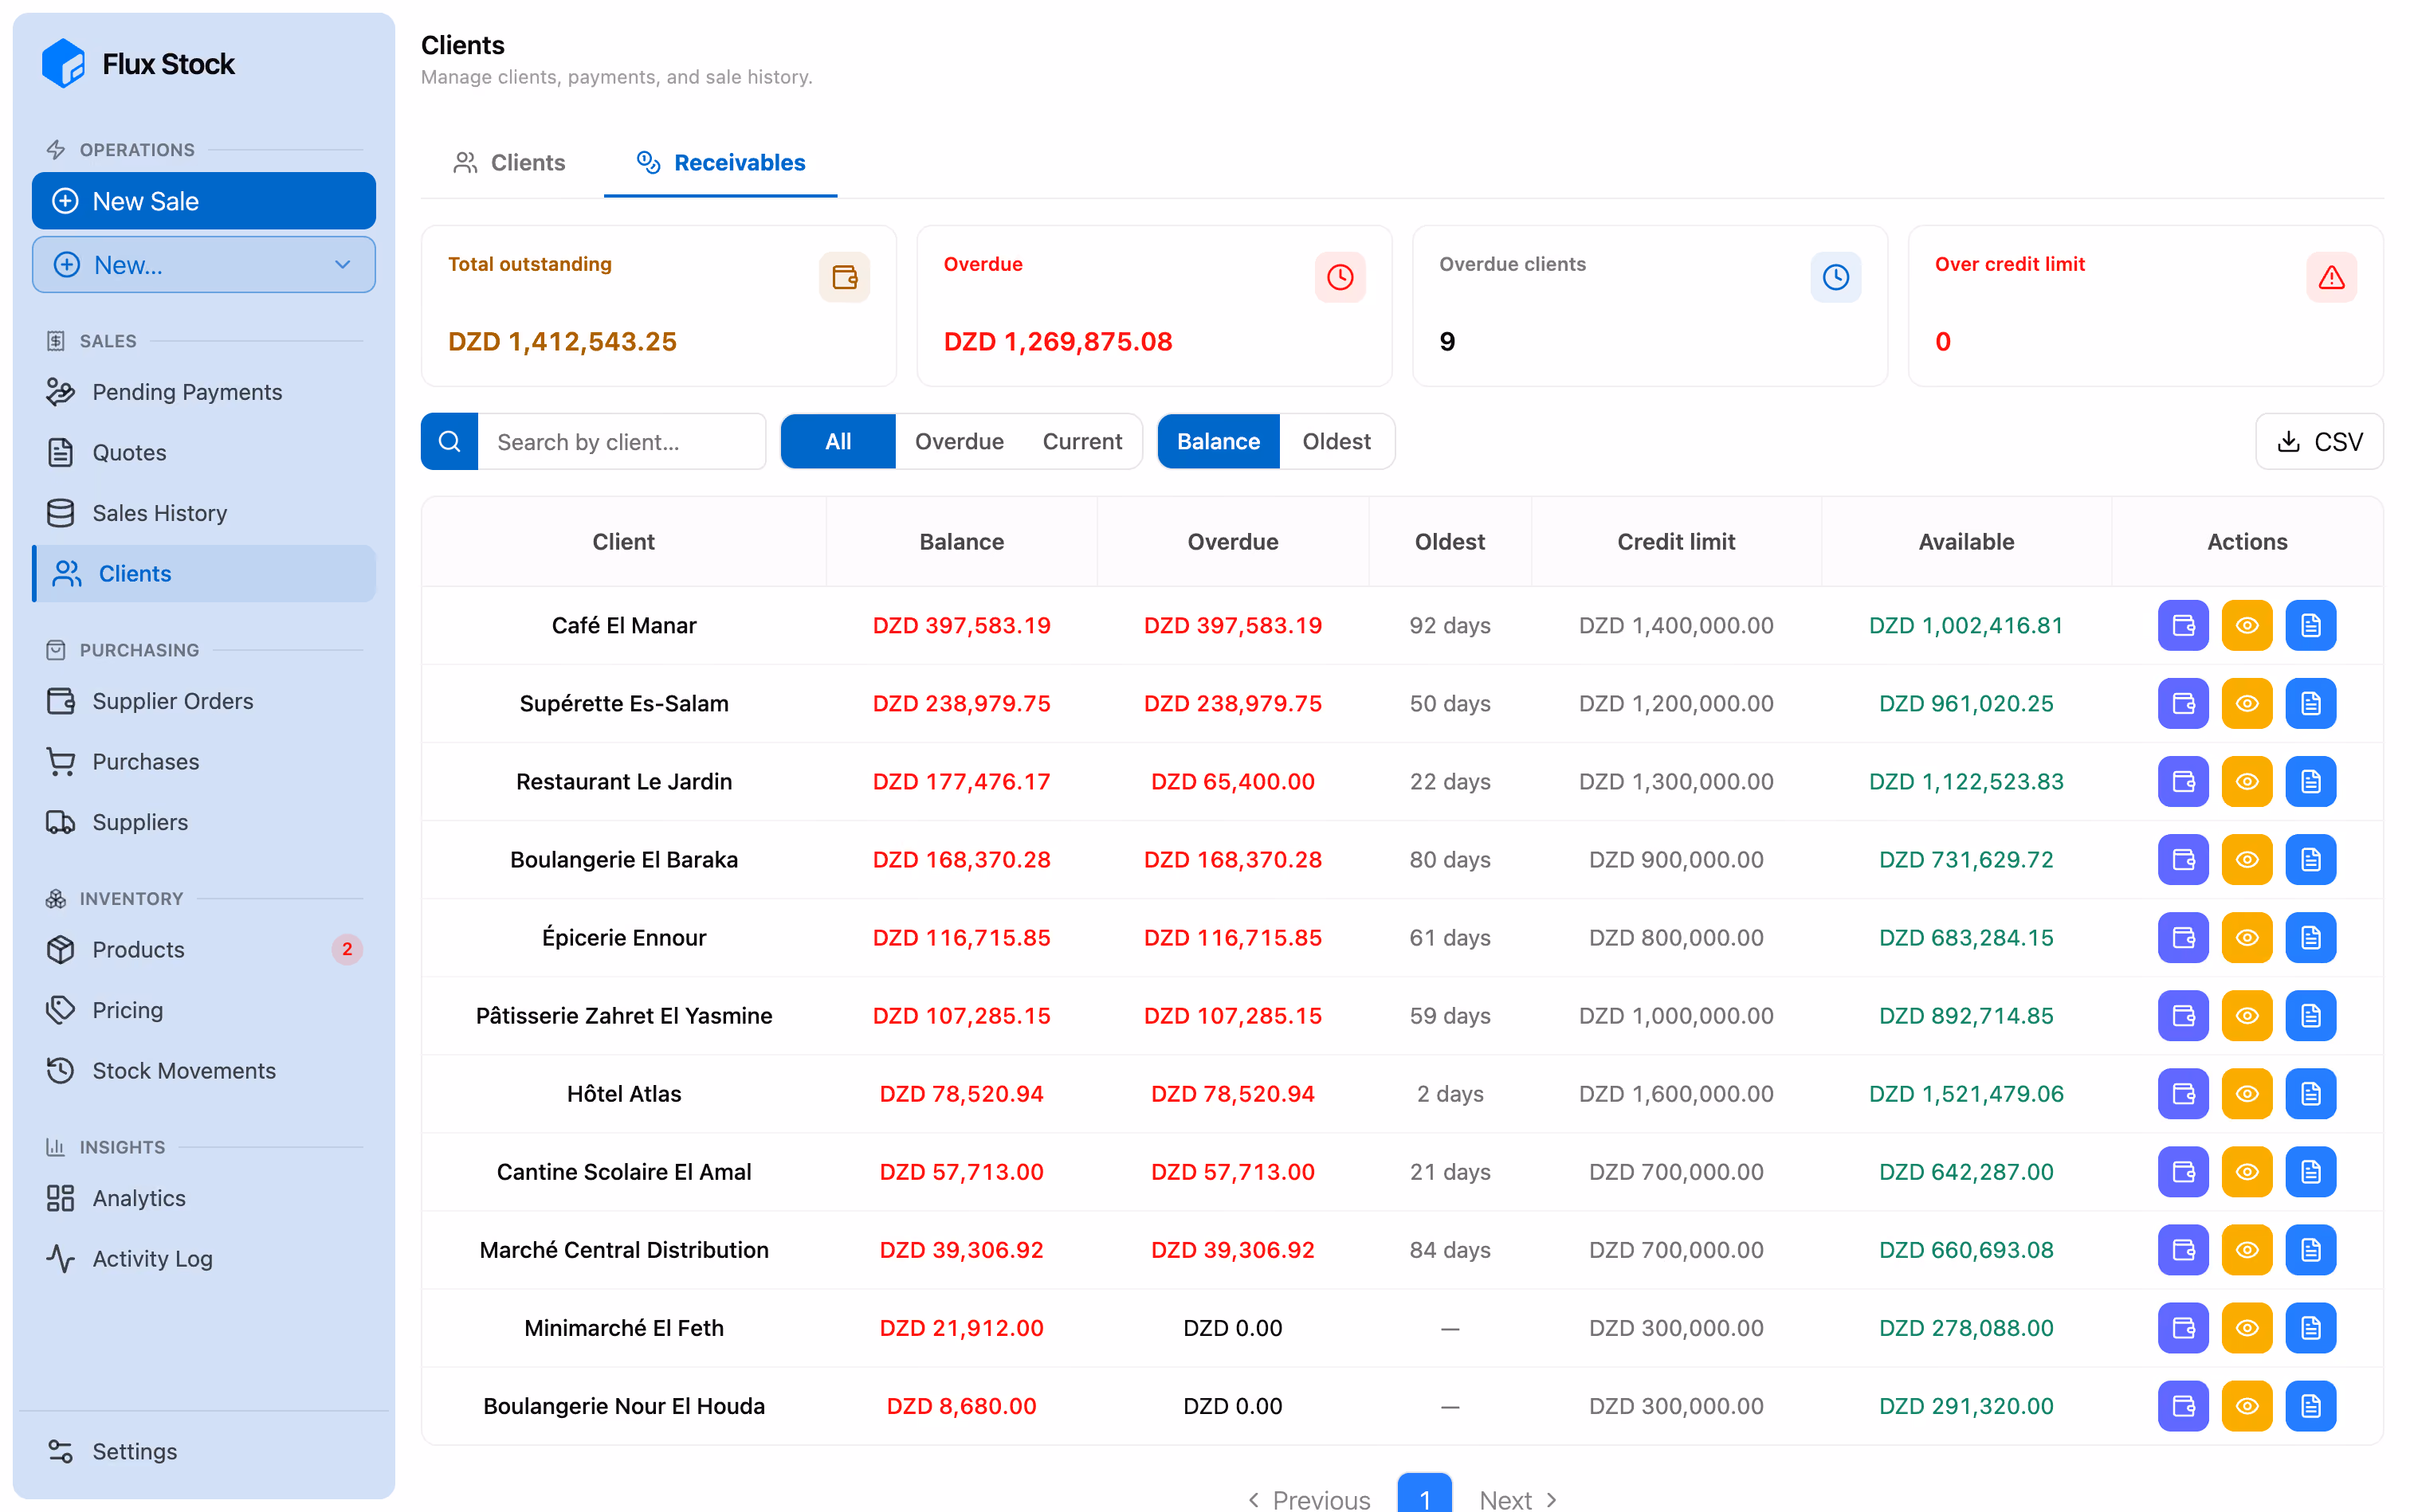View details of Hôtel Atlas

click(x=2246, y=1093)
